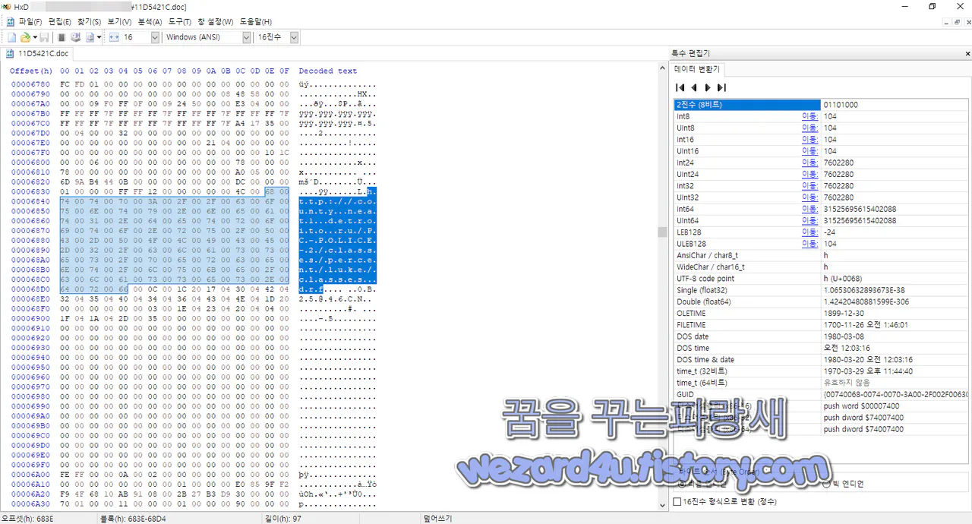Screen dimensions: 972x524
Task: Expand the disk image icon dropdown arrow
Action: 99,37
